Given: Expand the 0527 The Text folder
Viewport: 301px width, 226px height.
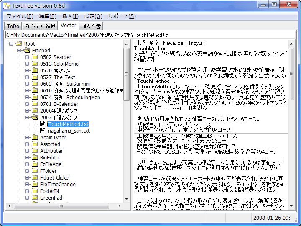Looking at the screenshot, I should coord(27,77).
